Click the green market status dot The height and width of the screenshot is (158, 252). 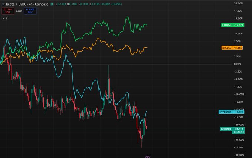tap(52, 4)
